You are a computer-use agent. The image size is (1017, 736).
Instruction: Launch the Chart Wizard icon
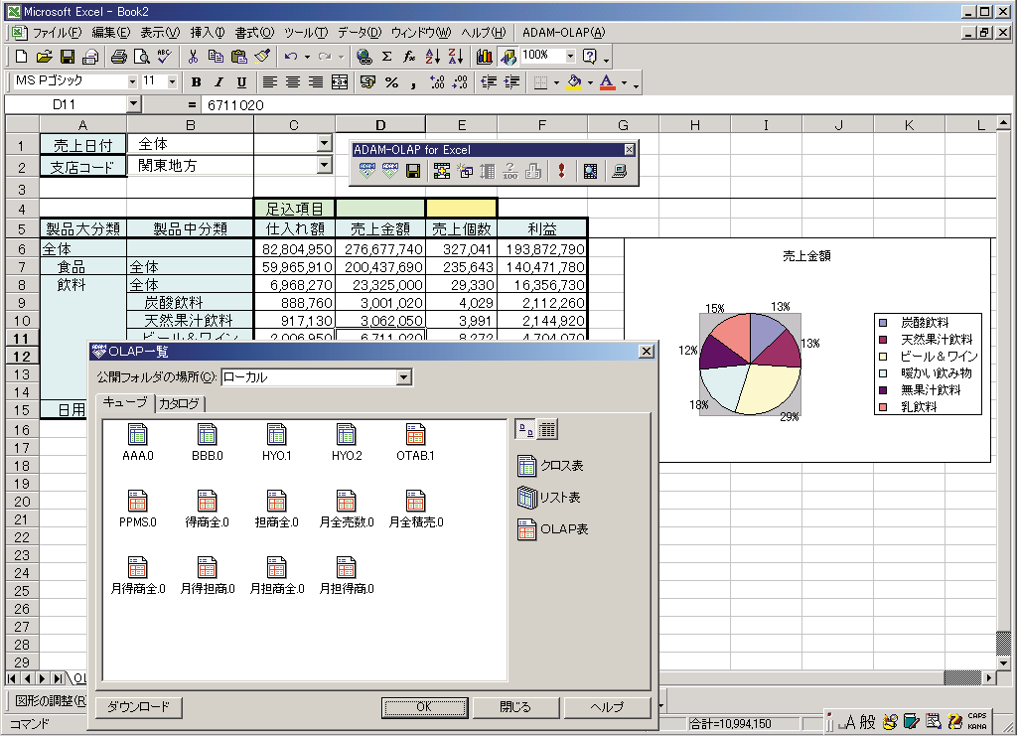484,57
